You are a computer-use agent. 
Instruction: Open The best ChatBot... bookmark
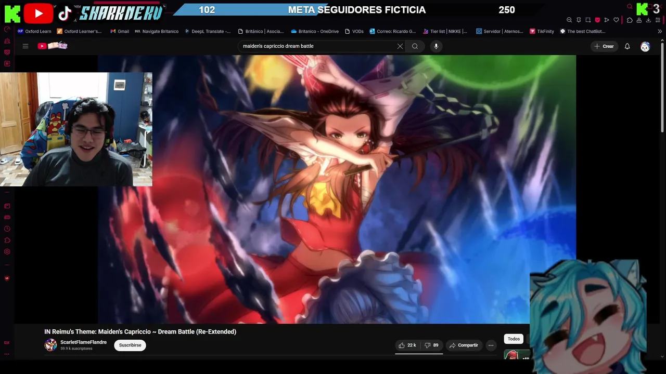coord(582,31)
